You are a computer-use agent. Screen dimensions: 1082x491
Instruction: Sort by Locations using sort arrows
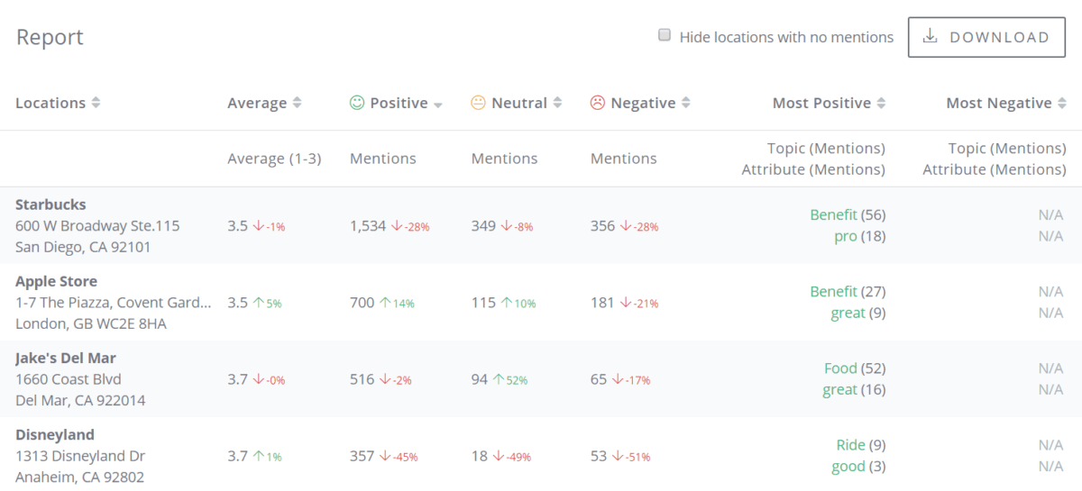click(x=96, y=103)
